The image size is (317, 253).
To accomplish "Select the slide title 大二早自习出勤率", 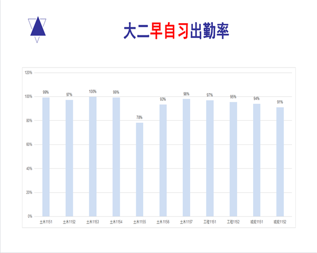I will (176, 30).
